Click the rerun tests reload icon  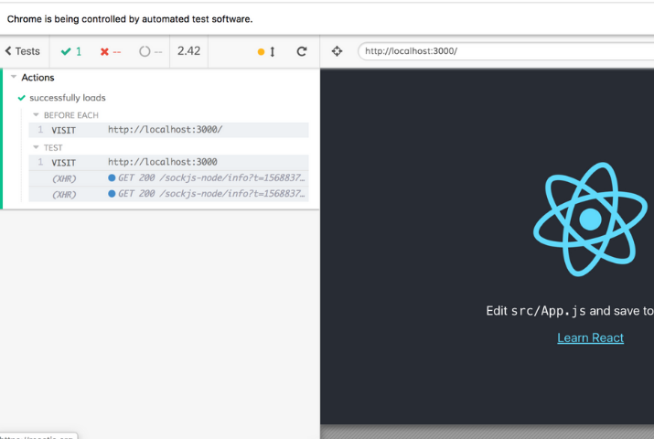click(301, 51)
